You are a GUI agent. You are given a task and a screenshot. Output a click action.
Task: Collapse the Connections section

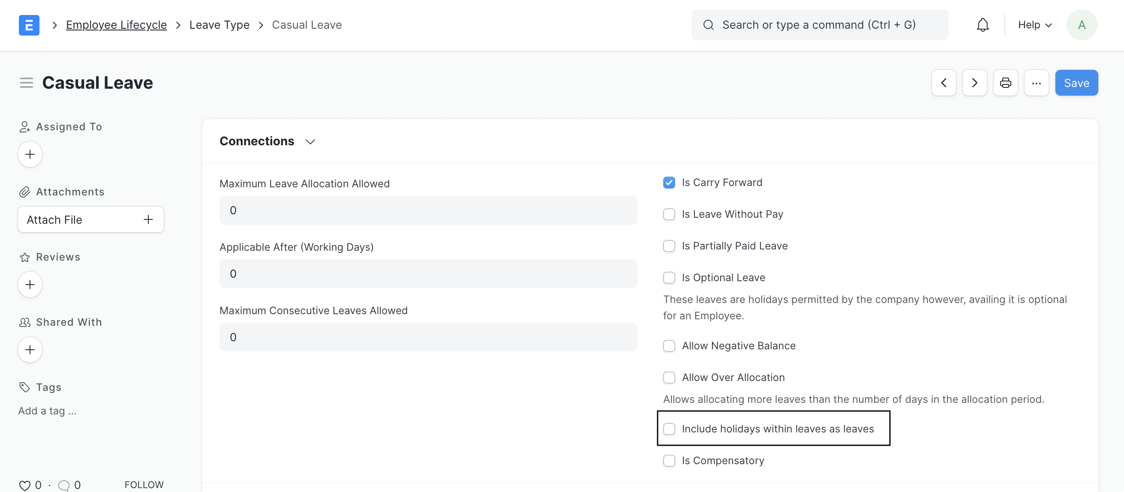pyautogui.click(x=310, y=141)
